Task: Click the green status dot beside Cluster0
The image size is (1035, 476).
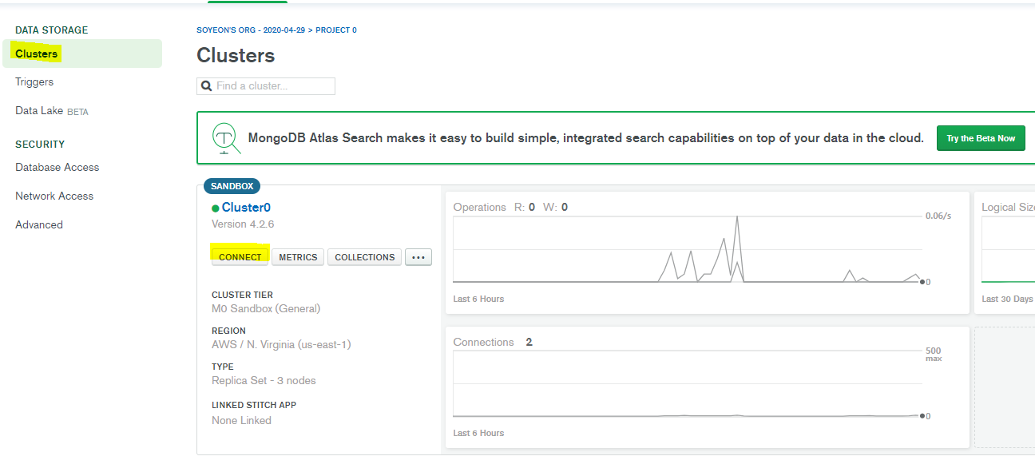Action: coord(216,208)
